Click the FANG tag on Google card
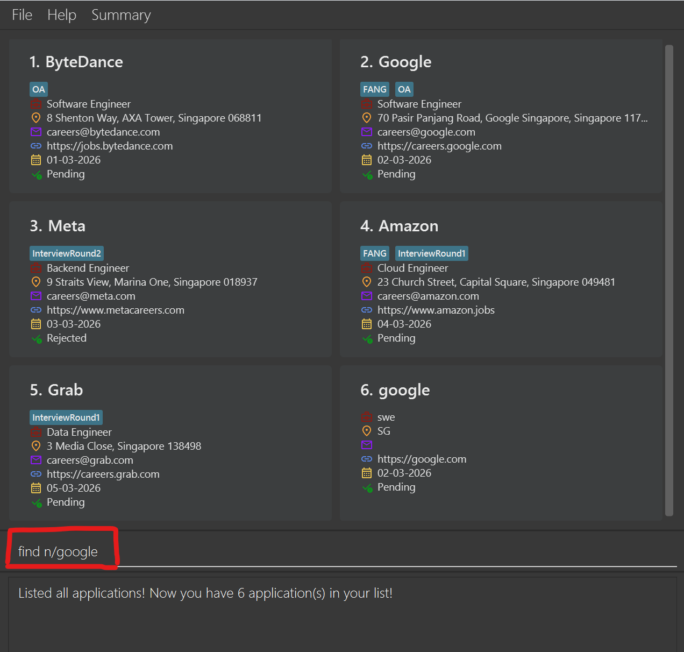Image resolution: width=684 pixels, height=652 pixels. click(x=374, y=89)
